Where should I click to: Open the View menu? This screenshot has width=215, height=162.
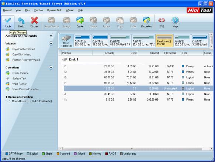[18, 10]
